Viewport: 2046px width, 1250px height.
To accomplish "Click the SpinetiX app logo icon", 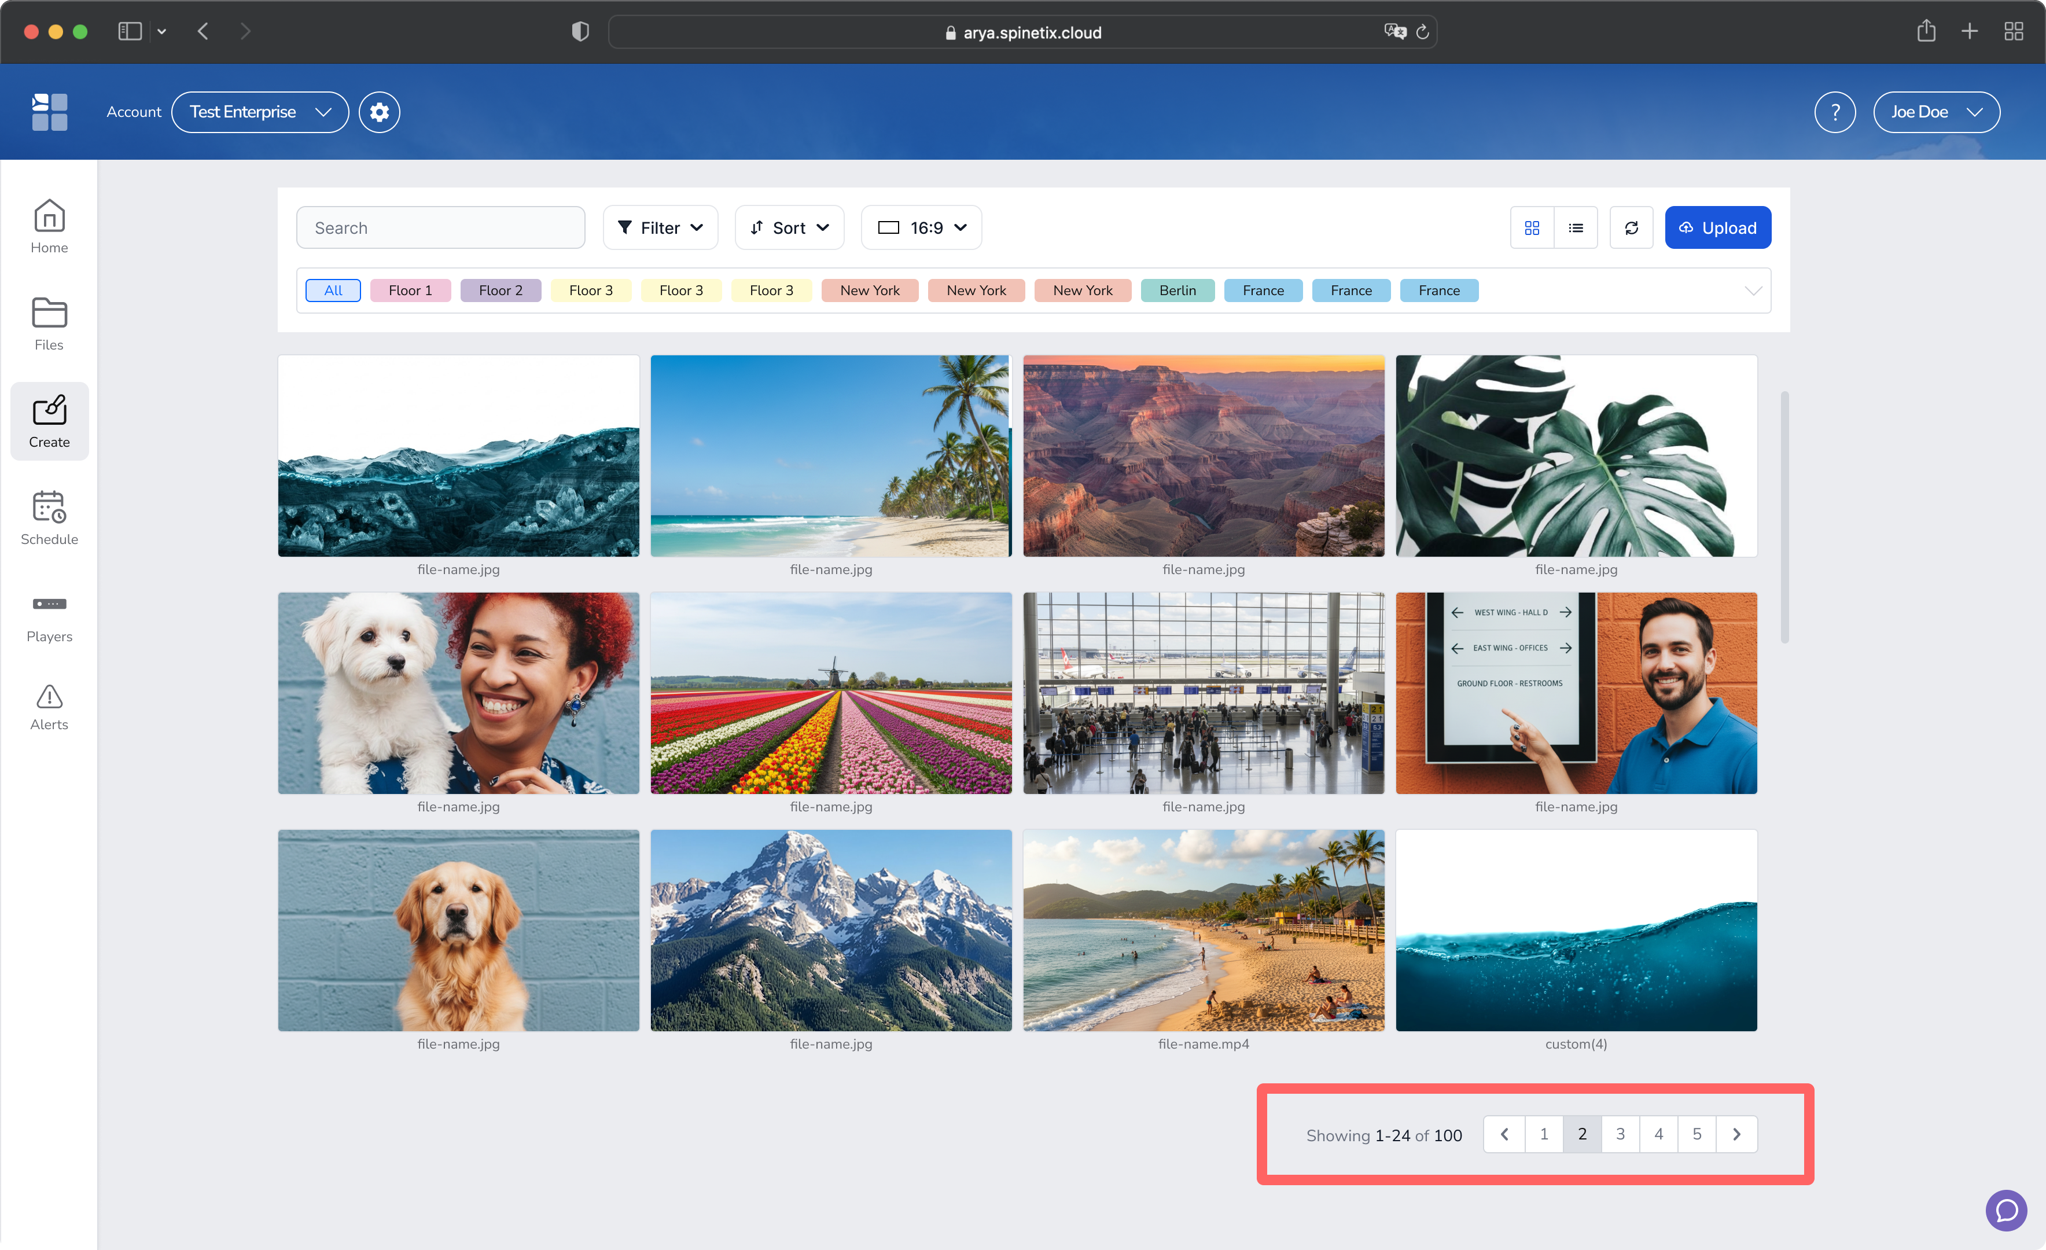I will coord(50,112).
